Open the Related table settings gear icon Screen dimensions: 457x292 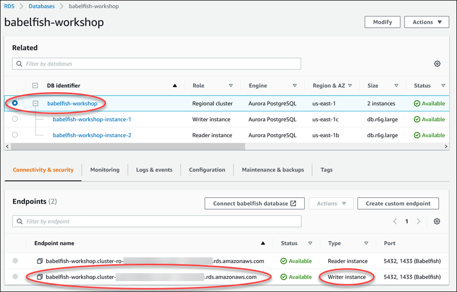[437, 63]
